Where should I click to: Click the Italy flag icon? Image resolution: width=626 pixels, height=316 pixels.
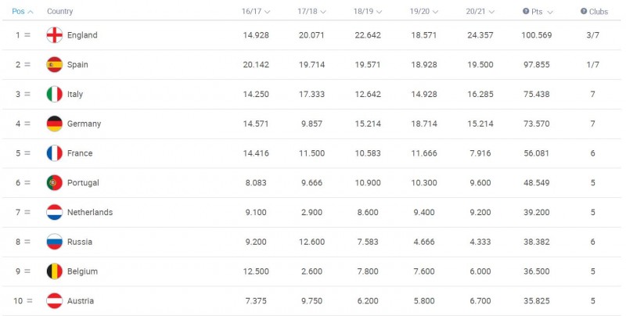[54, 95]
